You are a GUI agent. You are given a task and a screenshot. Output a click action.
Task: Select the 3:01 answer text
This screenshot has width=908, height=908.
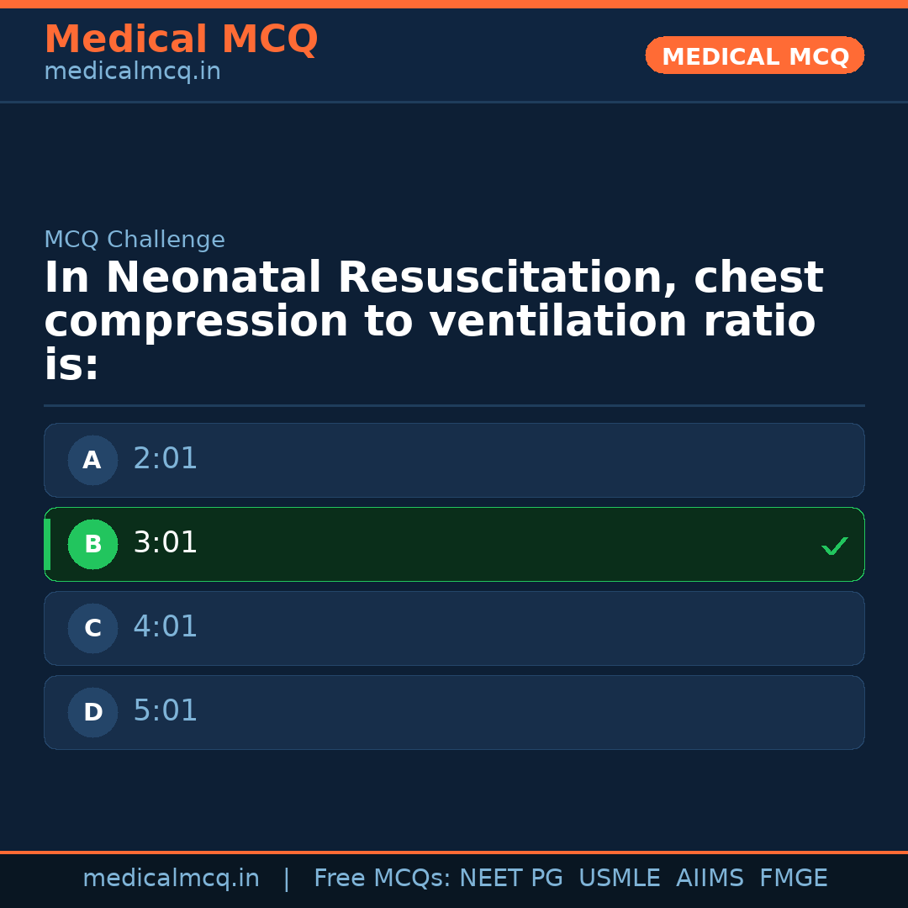click(x=166, y=543)
